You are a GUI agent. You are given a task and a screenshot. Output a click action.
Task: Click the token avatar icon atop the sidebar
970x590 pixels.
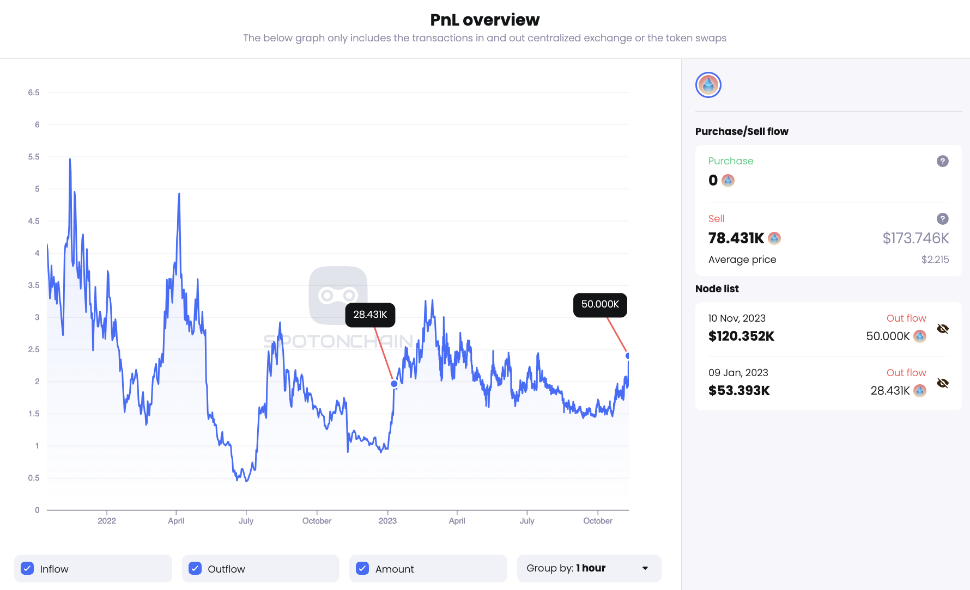point(708,85)
